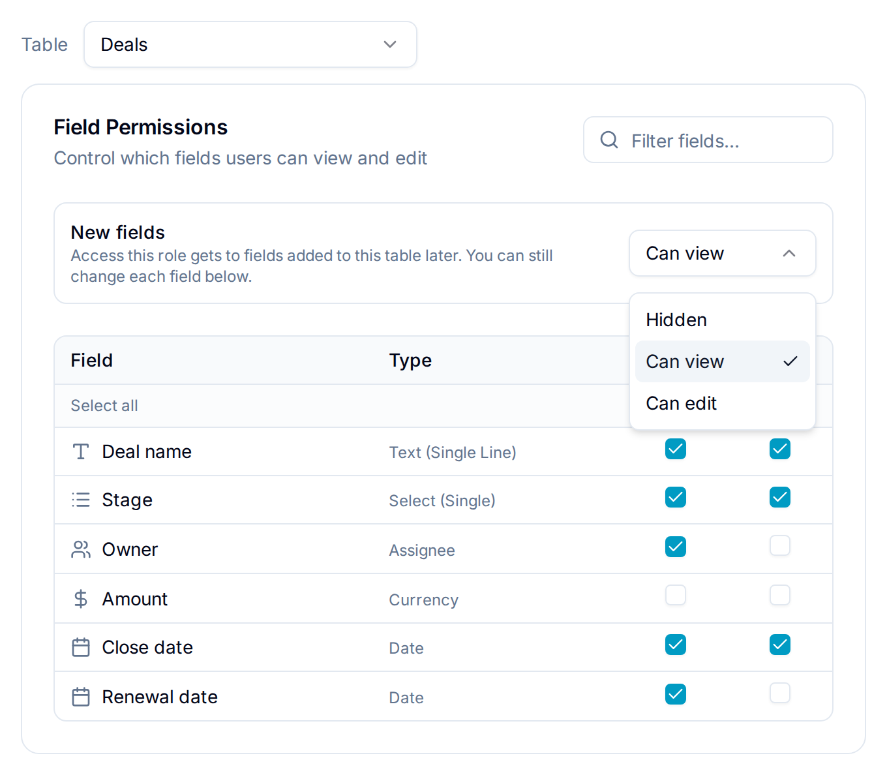This screenshot has width=887, height=775.
Task: Open the Table dropdown showing Deals
Action: (250, 44)
